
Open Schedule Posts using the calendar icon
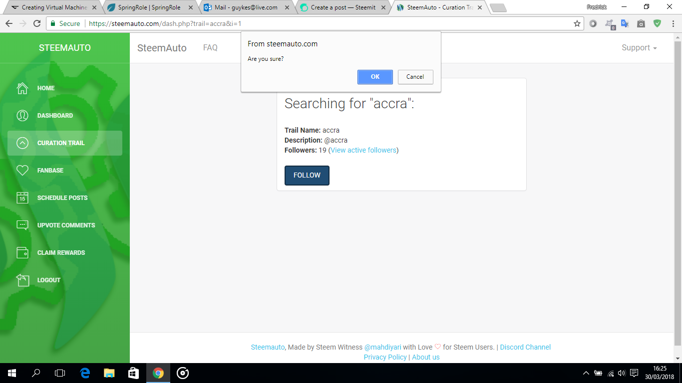[x=22, y=197]
